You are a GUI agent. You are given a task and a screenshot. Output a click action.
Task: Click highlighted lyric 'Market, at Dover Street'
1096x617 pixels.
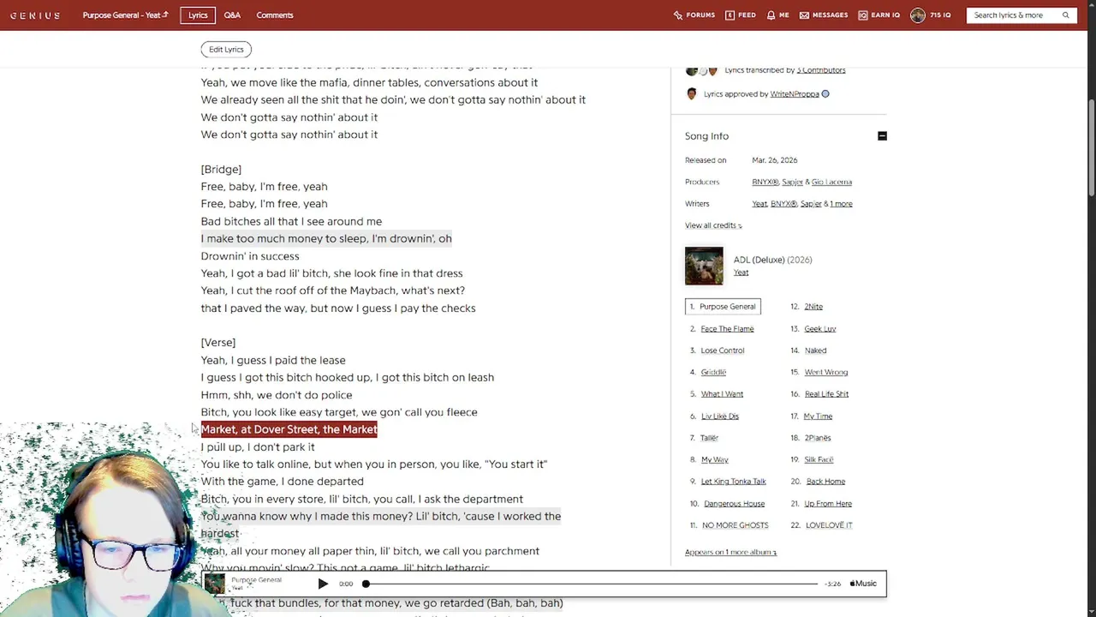(x=289, y=429)
